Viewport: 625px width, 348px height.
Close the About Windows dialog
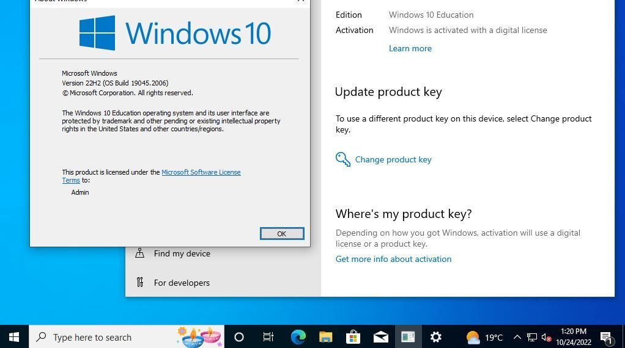click(301, 1)
